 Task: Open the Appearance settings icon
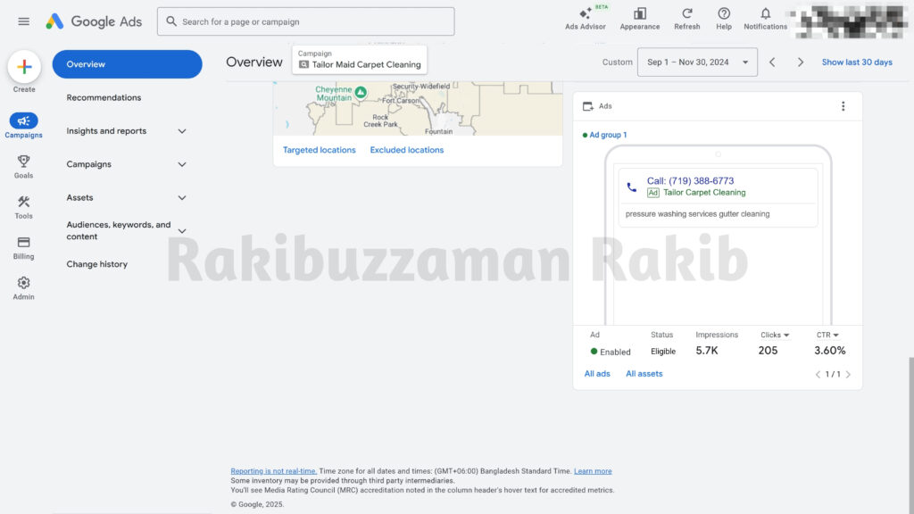(x=639, y=21)
